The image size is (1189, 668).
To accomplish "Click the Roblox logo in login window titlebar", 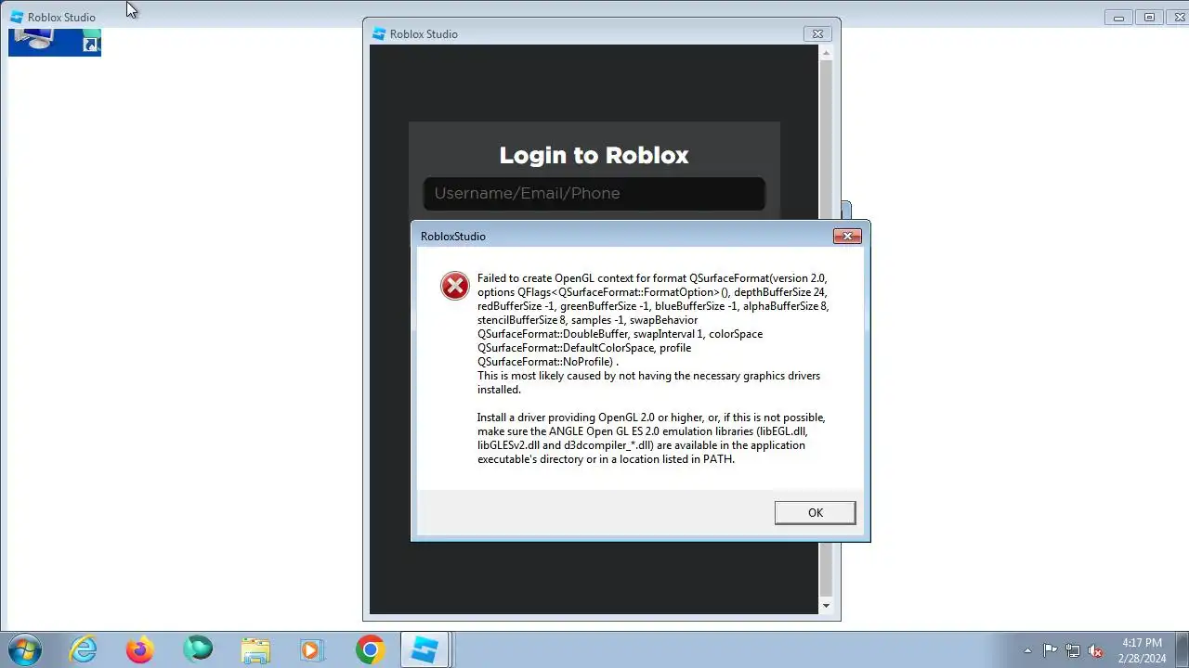I will [x=378, y=34].
